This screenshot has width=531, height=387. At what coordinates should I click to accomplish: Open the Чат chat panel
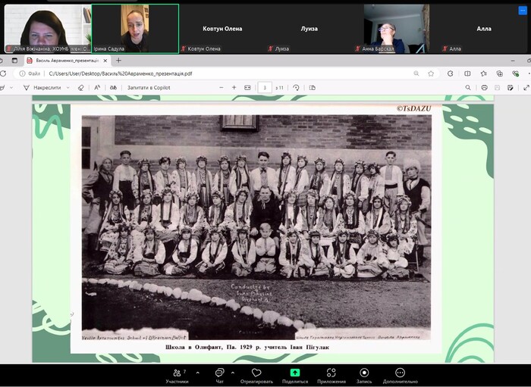tap(219, 376)
